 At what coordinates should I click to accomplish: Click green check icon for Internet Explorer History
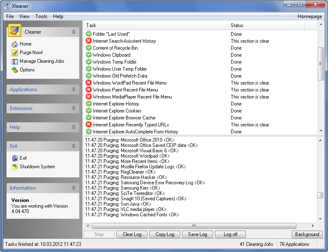(x=89, y=103)
